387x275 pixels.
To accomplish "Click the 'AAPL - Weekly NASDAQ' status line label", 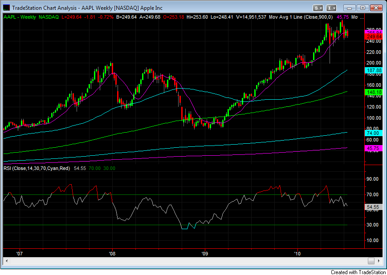I will (x=31, y=17).
